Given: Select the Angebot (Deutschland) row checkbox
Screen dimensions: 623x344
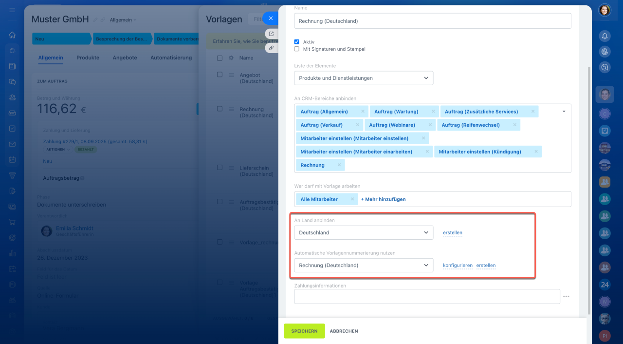Looking at the screenshot, I should pos(220,75).
